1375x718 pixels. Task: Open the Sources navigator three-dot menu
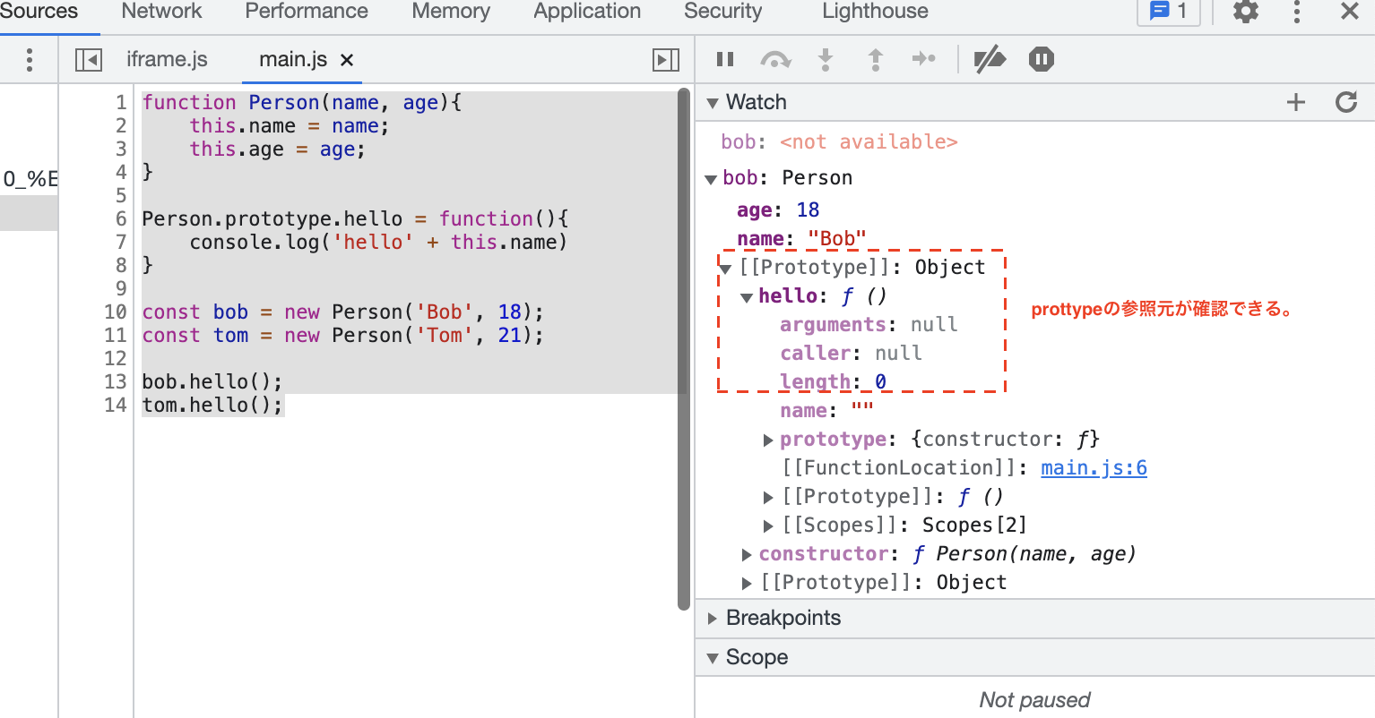pyautogui.click(x=30, y=60)
